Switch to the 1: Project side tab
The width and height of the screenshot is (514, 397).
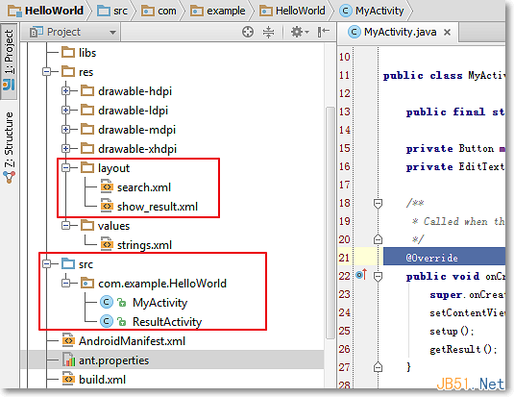click(9, 61)
